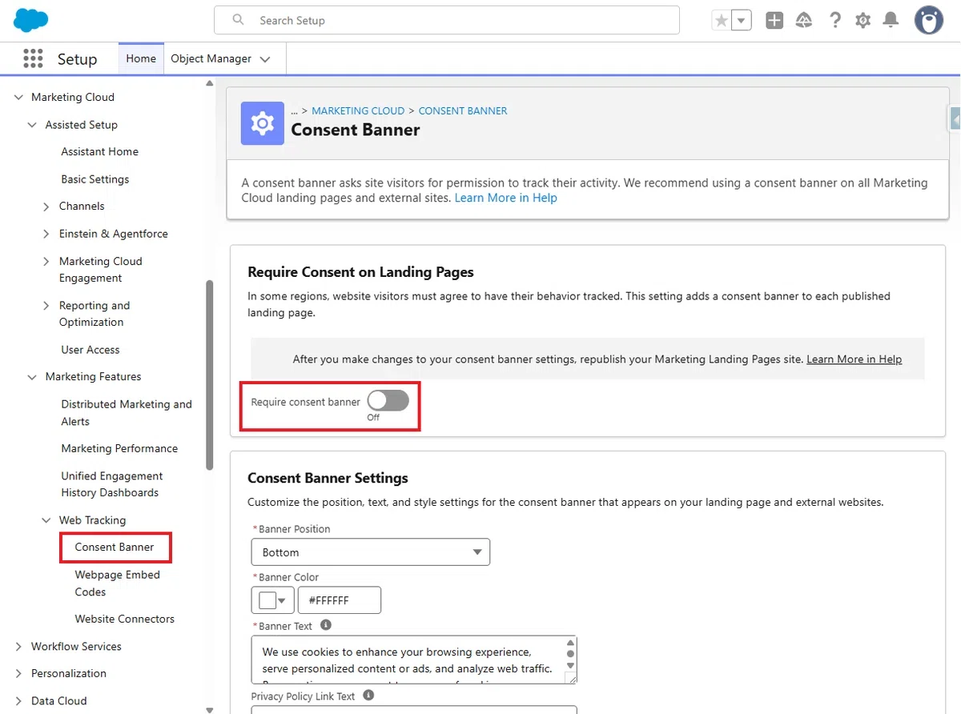
Task: Click inside the Banner Text textarea
Action: pyautogui.click(x=408, y=660)
